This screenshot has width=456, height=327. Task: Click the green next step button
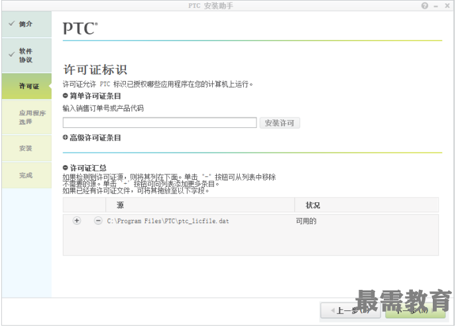(x=416, y=310)
